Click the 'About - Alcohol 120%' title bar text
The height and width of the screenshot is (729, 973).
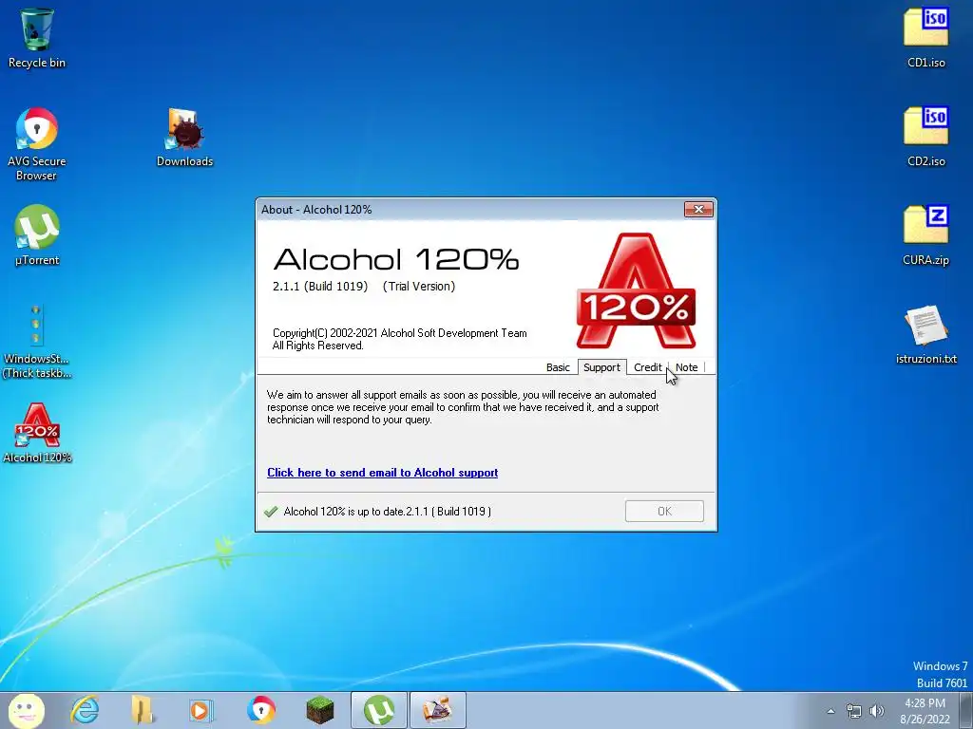[x=316, y=210]
